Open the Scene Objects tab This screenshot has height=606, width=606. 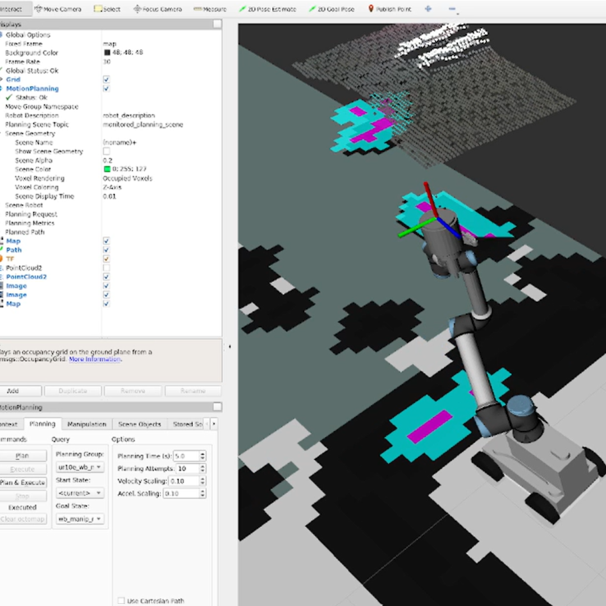(139, 424)
